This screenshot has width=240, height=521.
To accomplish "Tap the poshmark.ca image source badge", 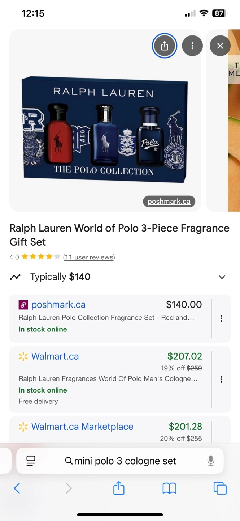I will pos(169,202).
